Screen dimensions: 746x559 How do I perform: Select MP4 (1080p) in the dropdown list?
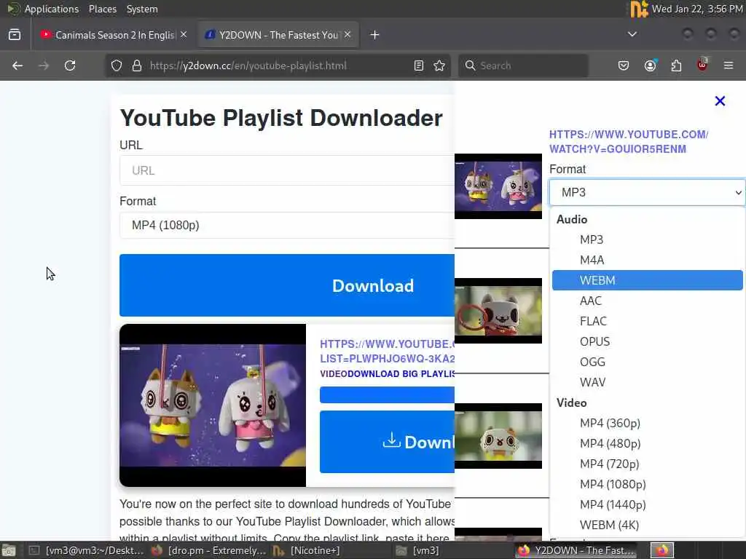click(647, 484)
